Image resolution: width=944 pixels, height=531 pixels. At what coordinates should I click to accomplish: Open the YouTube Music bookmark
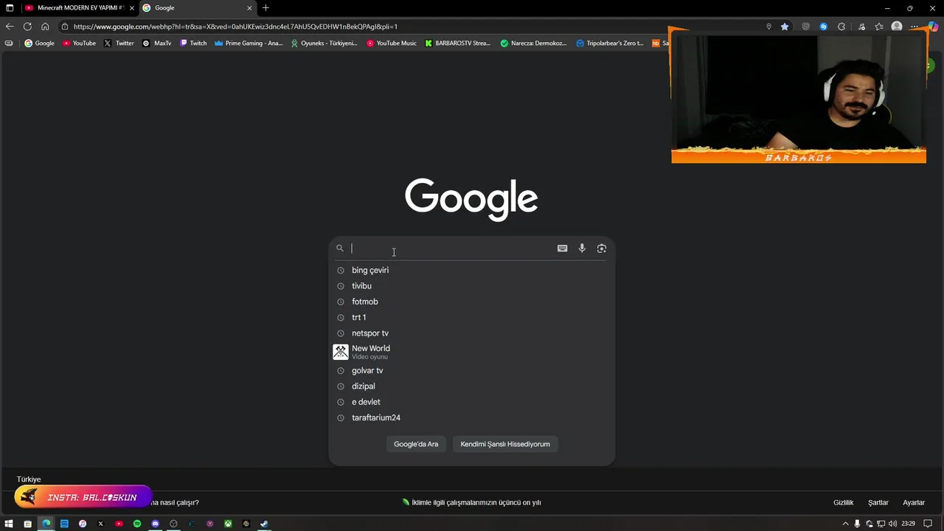pyautogui.click(x=392, y=44)
